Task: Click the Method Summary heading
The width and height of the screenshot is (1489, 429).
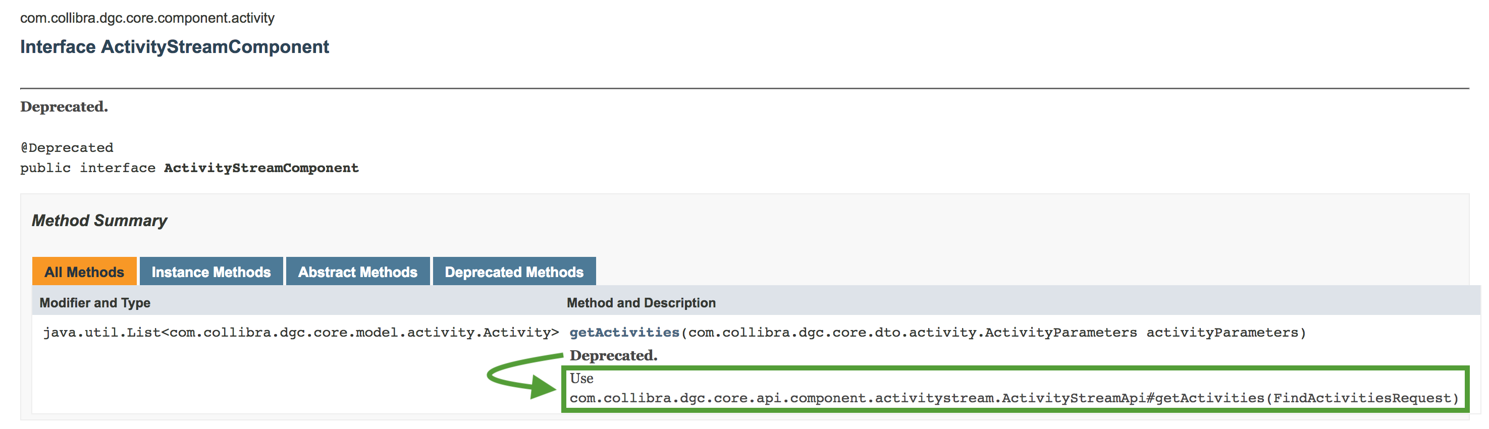Action: 99,221
